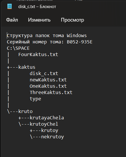126x157 pixels.
Task: Click the OneKaktus.txt line
Action: tap(48, 86)
